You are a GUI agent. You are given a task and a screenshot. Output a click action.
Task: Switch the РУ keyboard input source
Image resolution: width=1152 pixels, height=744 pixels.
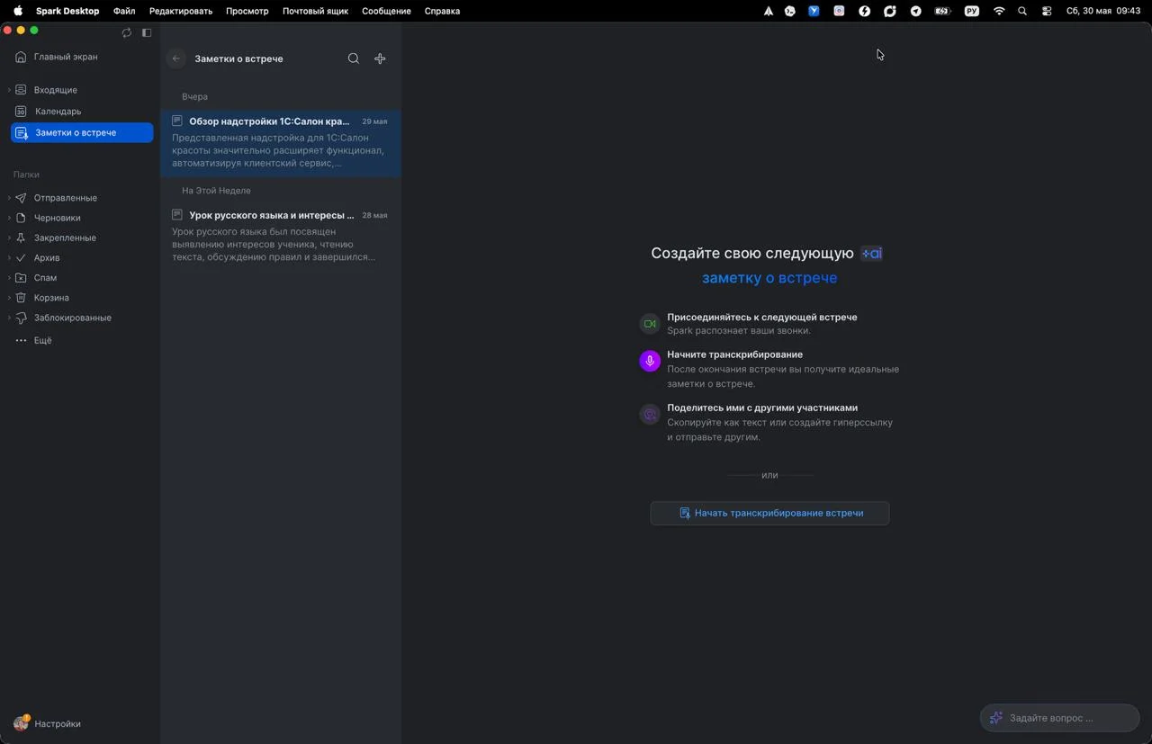point(972,11)
